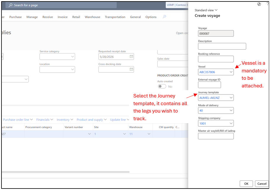
Task: Open the Update line menu
Action: click(x=119, y=120)
